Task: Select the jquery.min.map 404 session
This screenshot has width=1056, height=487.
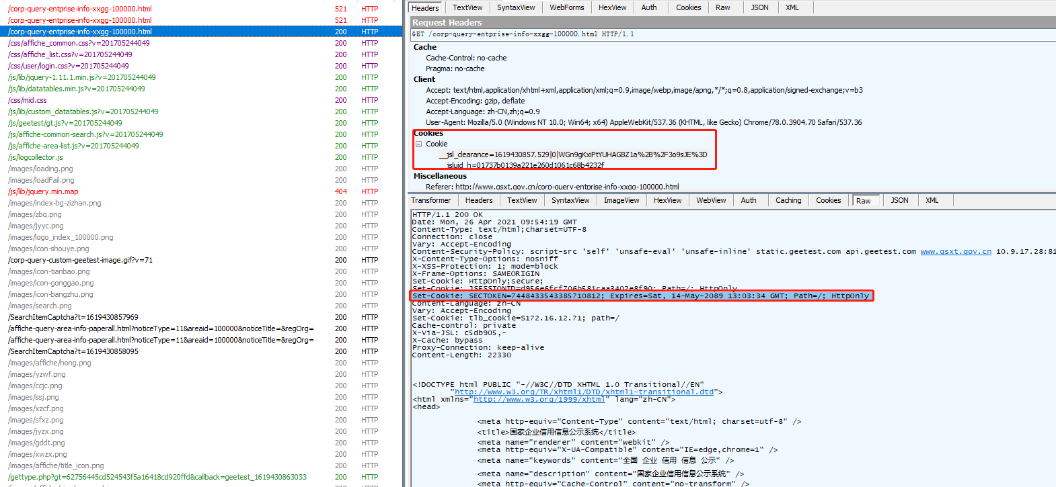Action: [201, 191]
